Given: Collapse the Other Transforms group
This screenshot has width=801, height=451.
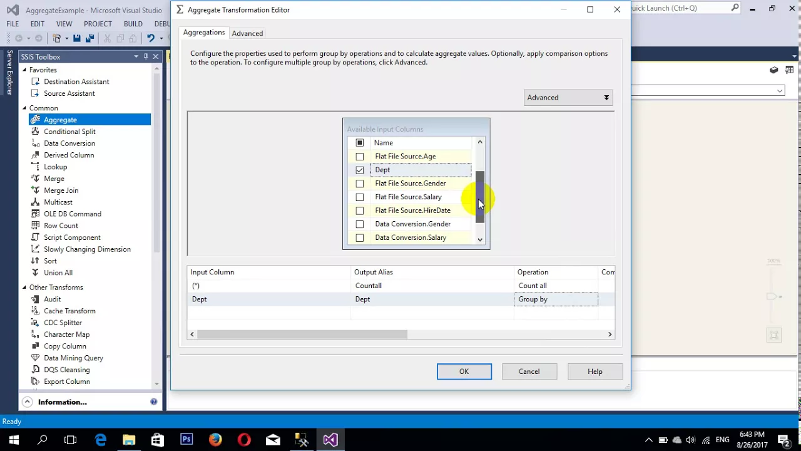Looking at the screenshot, I should [24, 288].
